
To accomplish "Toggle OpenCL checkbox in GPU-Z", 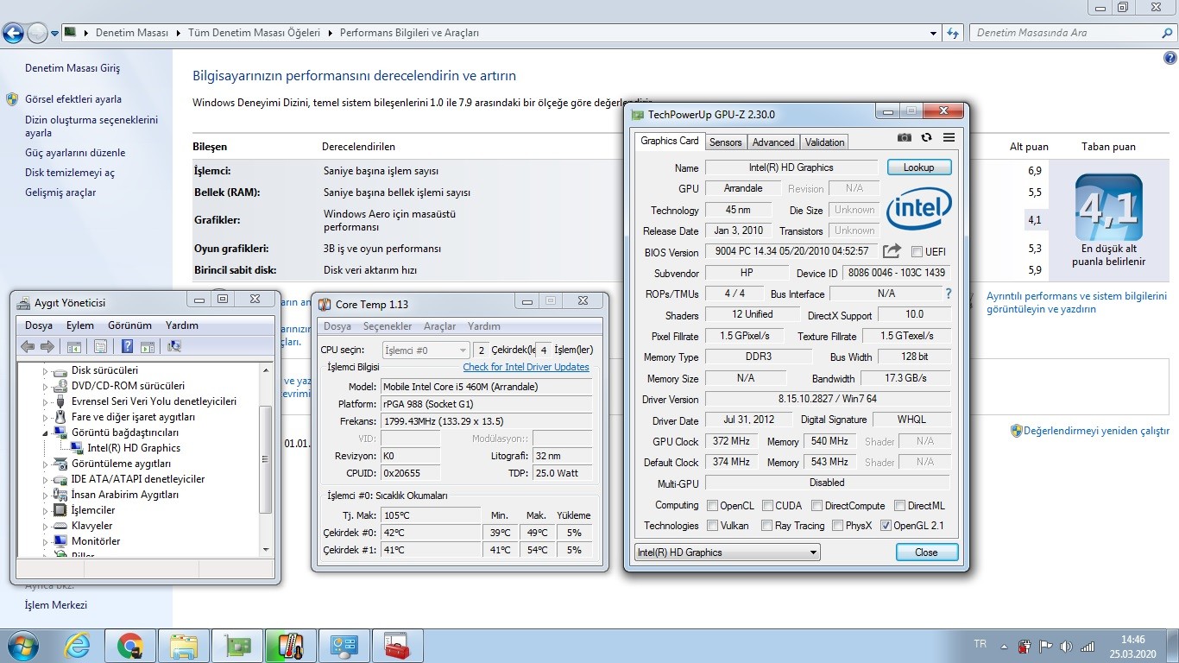I will 713,506.
